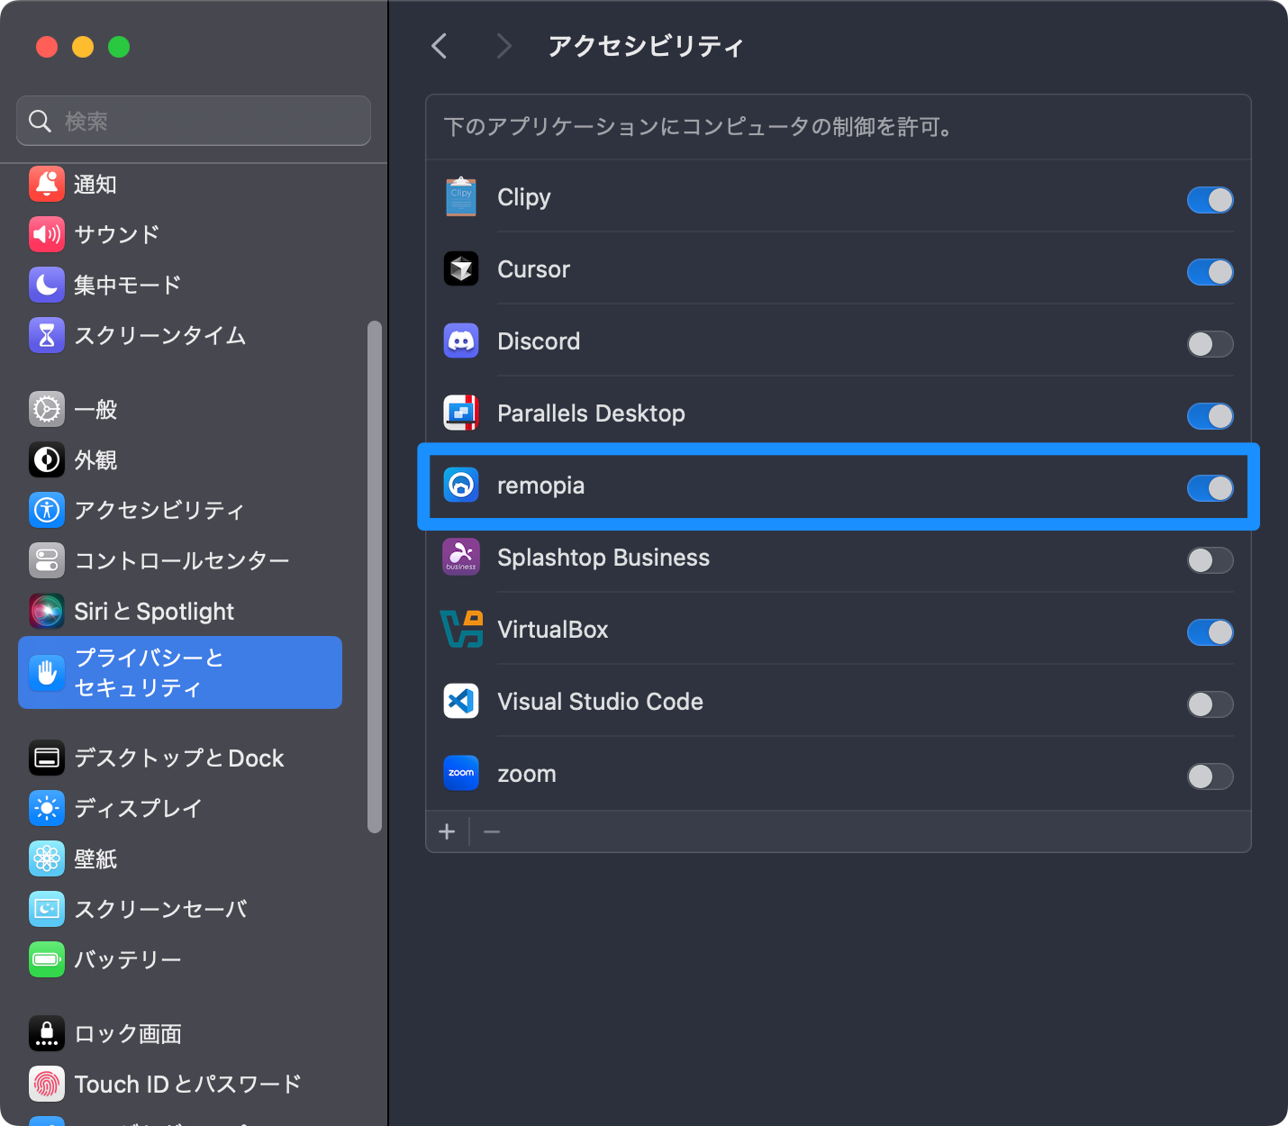
Task: Click the Visual Studio Code app icon
Action: tap(461, 701)
